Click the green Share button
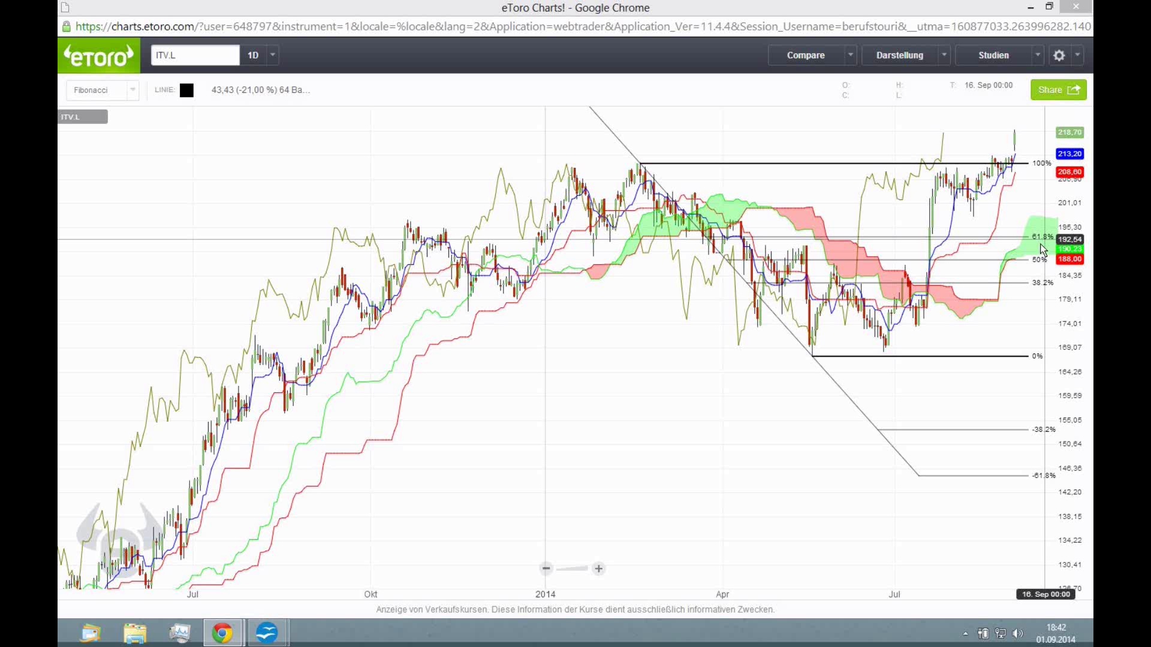Image resolution: width=1151 pixels, height=647 pixels. [x=1058, y=90]
